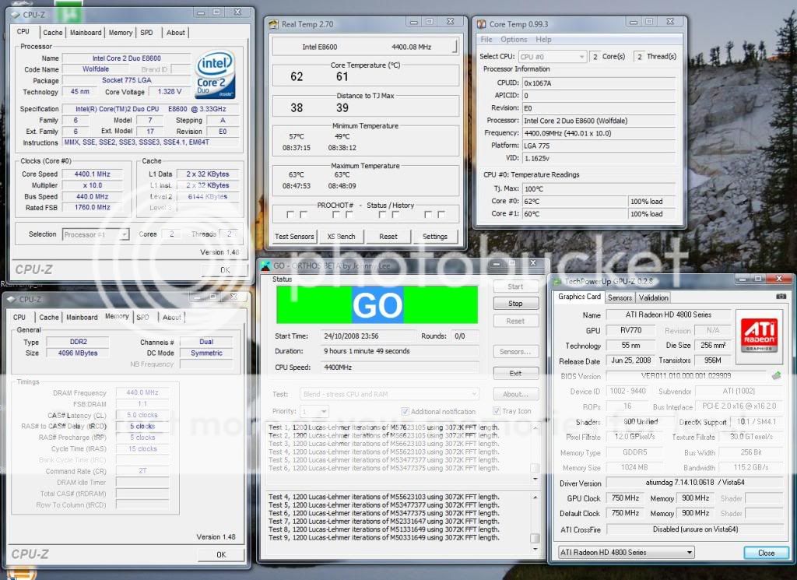Click the BIOS save chip icon in GPU-Z

pyautogui.click(x=776, y=376)
